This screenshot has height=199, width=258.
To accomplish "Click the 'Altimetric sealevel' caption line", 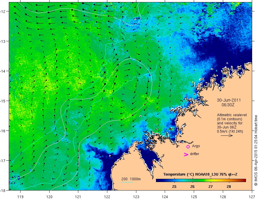I will pos(232,115).
